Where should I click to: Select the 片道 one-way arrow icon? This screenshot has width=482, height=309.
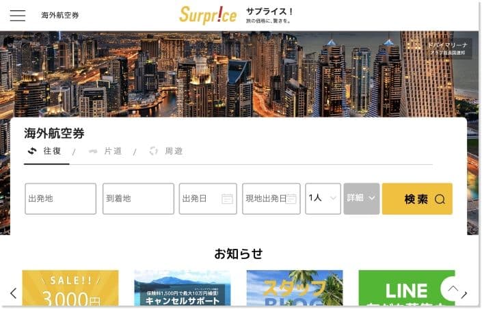click(93, 151)
